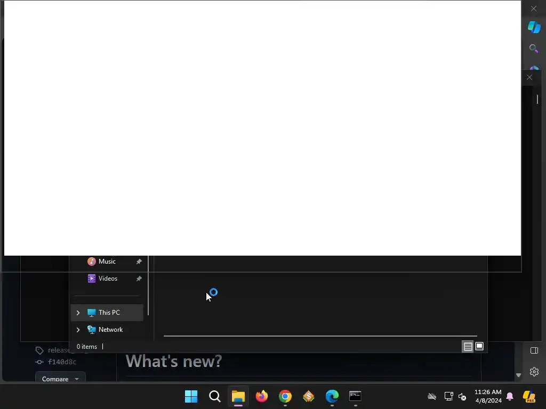Click the '0 items' status bar text
This screenshot has height=409, width=546.
coord(87,347)
